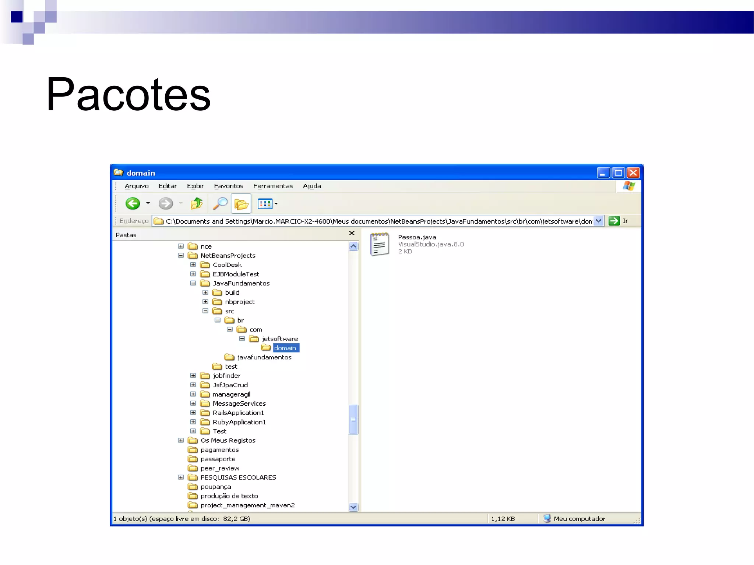Click the grayed Forward arrow button
Viewport: 754px width, 565px height.
pyautogui.click(x=166, y=203)
